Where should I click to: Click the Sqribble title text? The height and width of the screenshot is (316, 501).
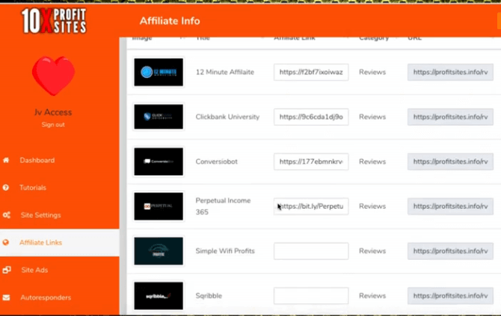click(209, 296)
